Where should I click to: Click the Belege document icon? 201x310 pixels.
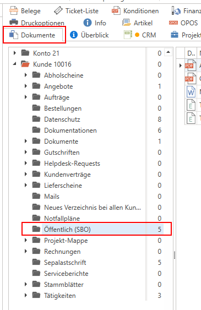click(x=14, y=10)
